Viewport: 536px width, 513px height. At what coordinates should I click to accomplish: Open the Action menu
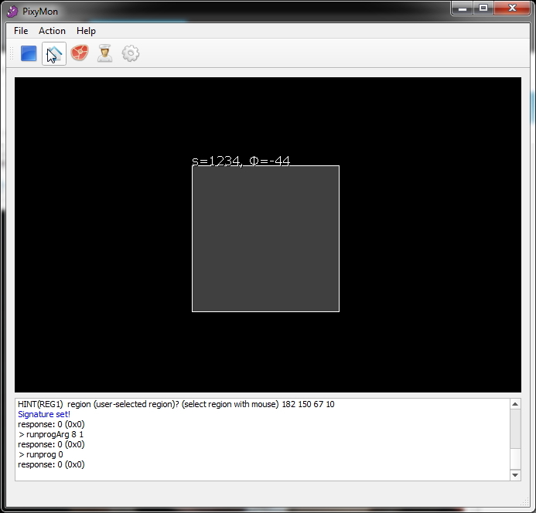click(x=52, y=31)
